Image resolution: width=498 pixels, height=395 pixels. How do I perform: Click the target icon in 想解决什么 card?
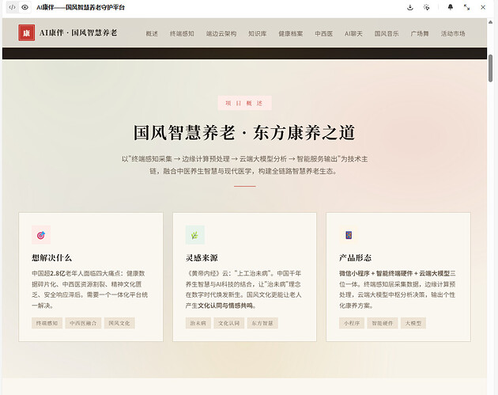[41, 235]
